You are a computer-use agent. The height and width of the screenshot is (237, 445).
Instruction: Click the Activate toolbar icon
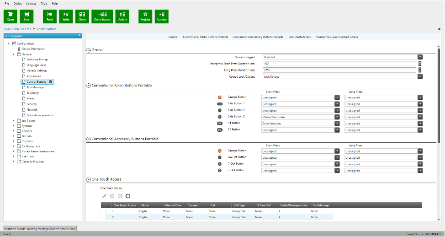pyautogui.click(x=161, y=16)
